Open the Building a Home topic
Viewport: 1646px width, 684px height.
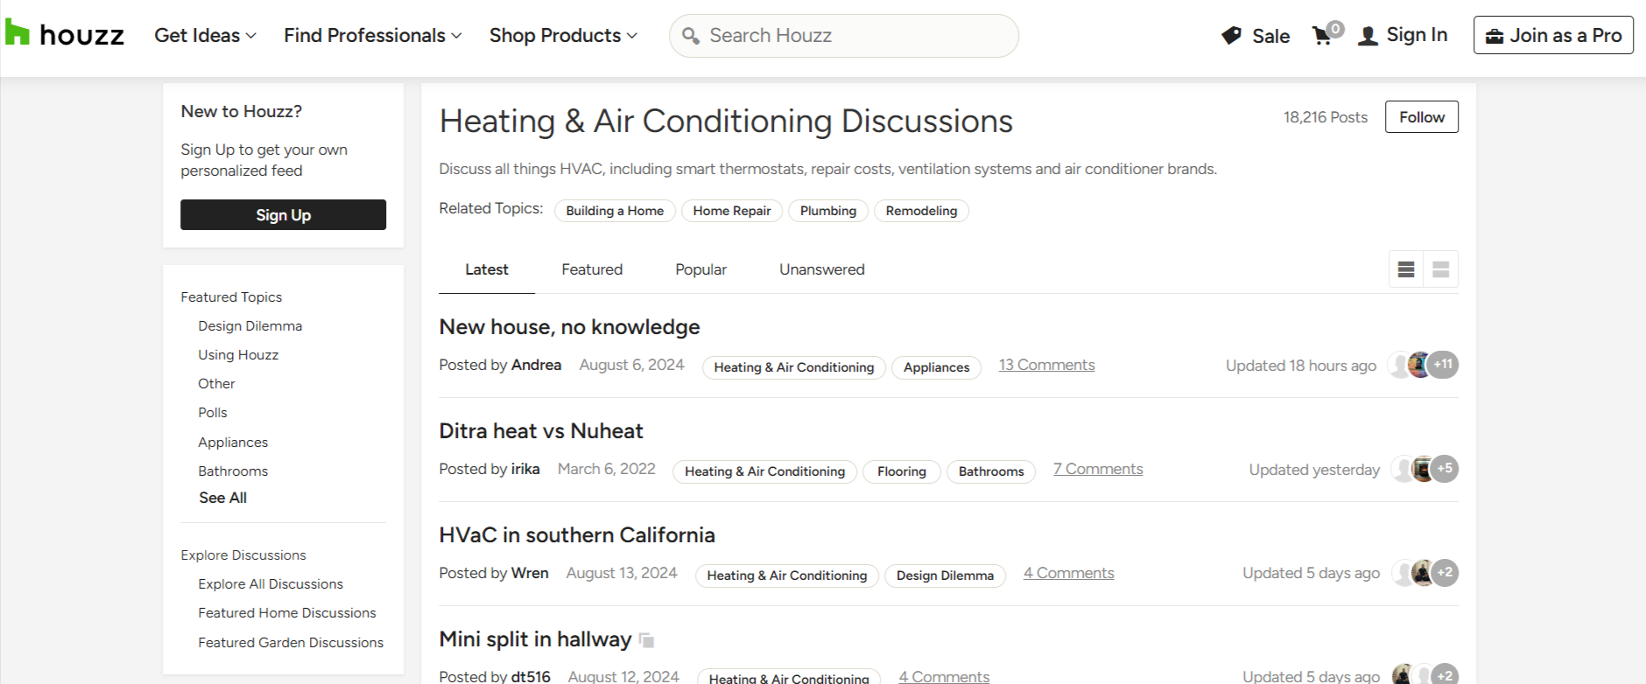tap(615, 211)
